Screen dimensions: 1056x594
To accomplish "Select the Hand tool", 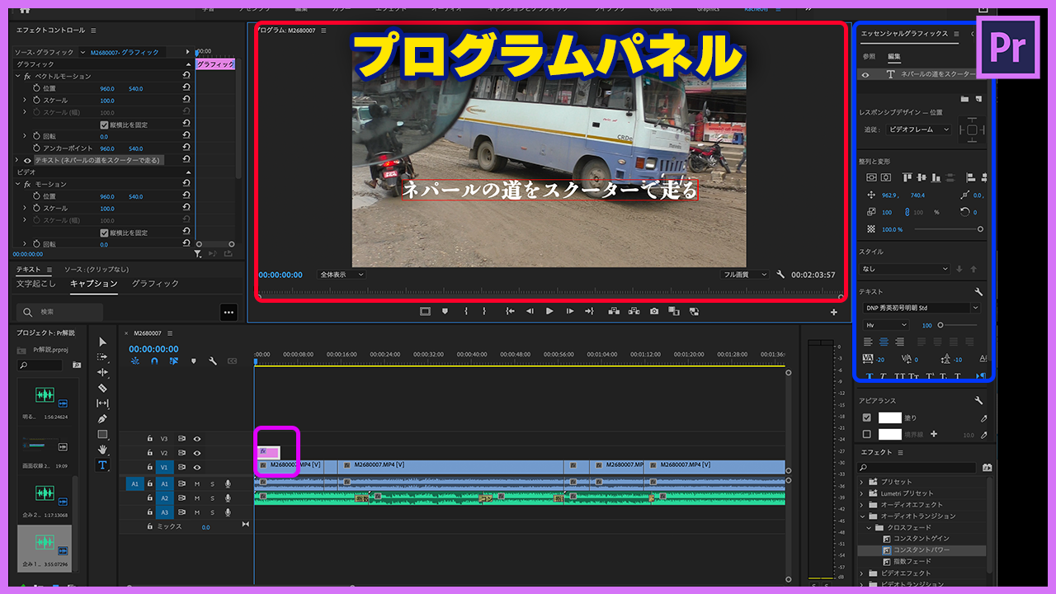I will pos(102,450).
